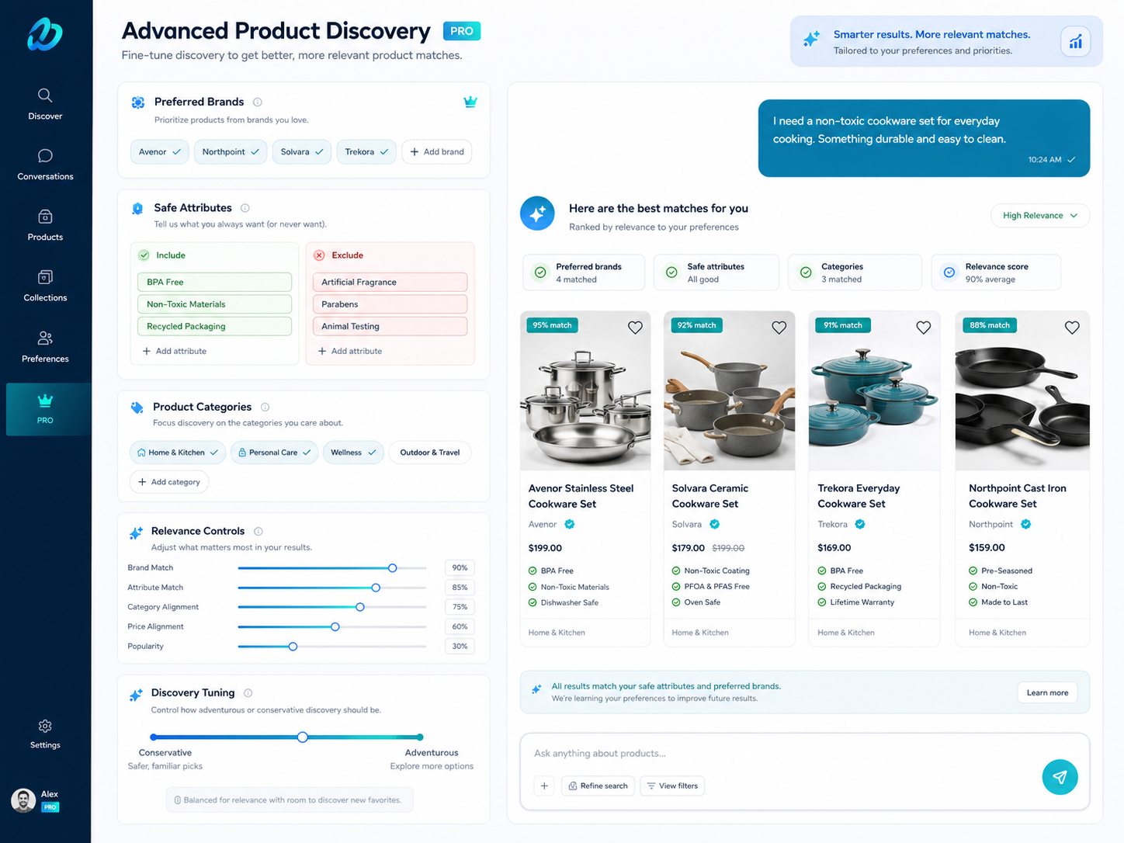Image resolution: width=1124 pixels, height=843 pixels.
Task: Open Preferences in the sidebar
Action: [45, 346]
